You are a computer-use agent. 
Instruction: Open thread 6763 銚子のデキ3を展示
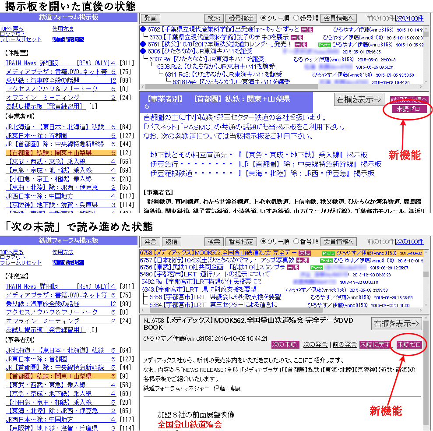pos(219,37)
